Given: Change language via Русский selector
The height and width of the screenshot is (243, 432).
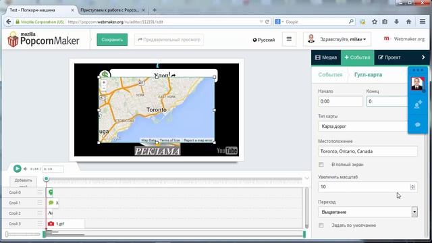Looking at the screenshot, I should pyautogui.click(x=264, y=40).
